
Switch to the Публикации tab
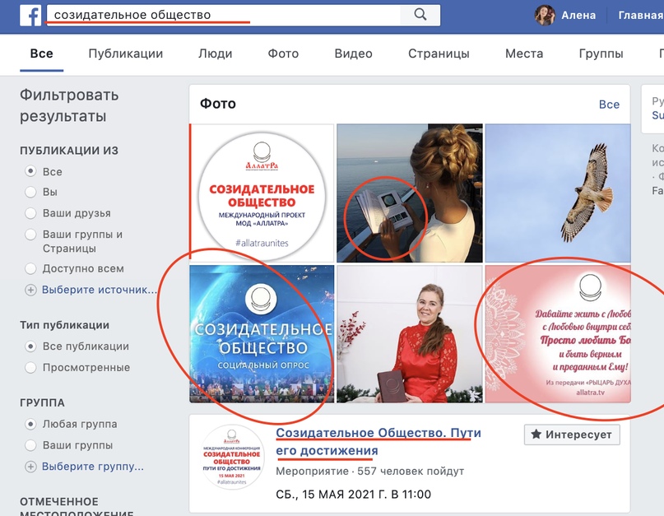[126, 53]
